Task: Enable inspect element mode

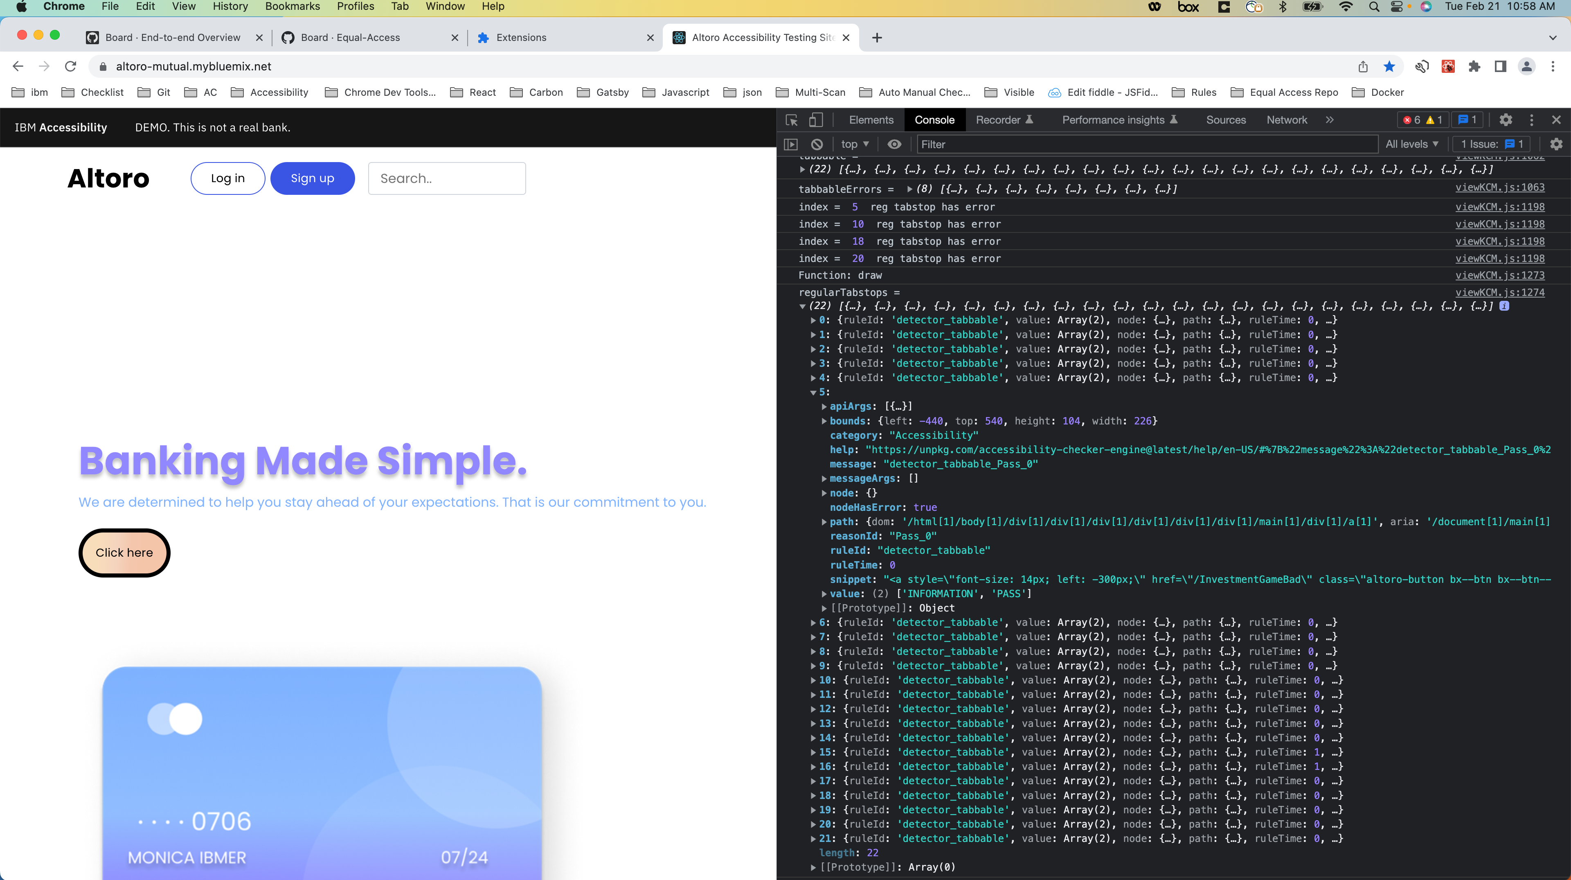Action: pyautogui.click(x=791, y=120)
